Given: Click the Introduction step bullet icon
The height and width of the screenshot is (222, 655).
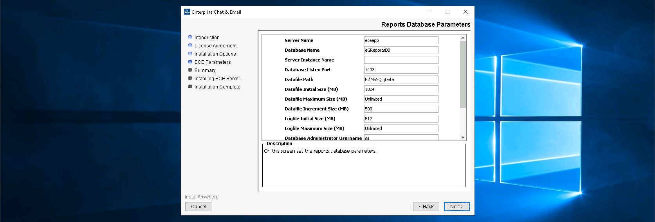Looking at the screenshot, I should coord(190,37).
